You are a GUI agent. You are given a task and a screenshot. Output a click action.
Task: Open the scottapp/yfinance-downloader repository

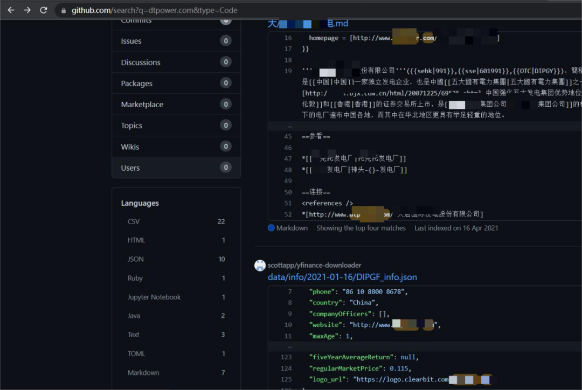point(314,265)
